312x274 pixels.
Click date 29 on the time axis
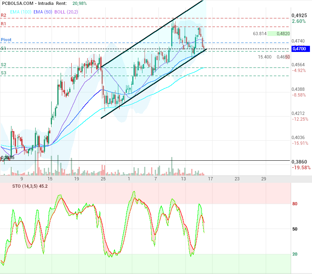(x=264, y=179)
